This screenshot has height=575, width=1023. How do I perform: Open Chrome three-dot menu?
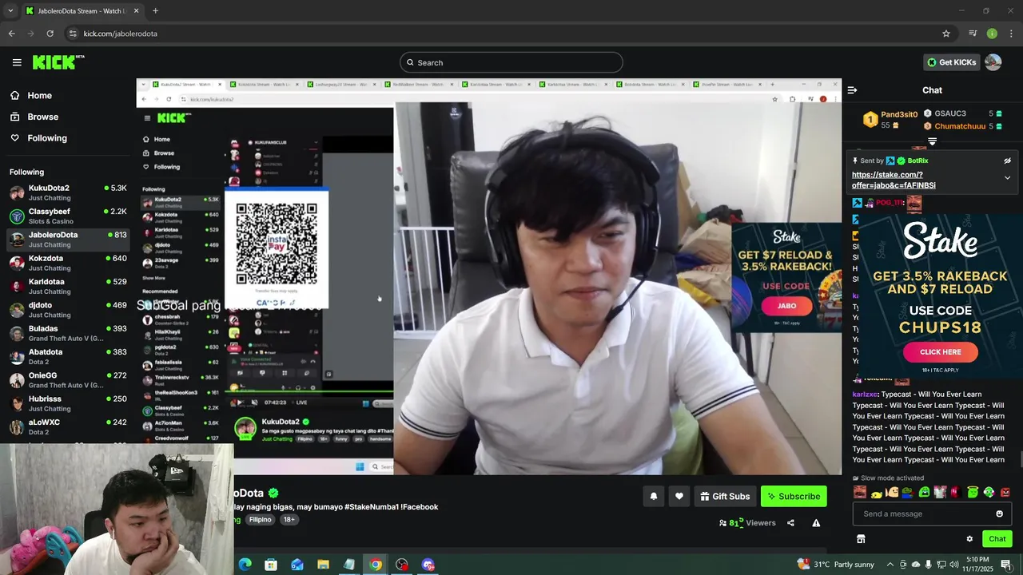click(1012, 34)
